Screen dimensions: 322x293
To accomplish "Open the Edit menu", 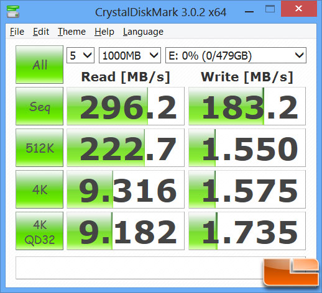I will pos(41,32).
